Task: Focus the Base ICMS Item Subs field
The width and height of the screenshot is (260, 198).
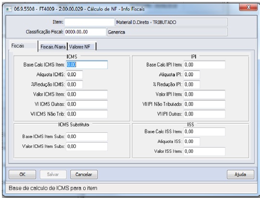Action: [87, 137]
